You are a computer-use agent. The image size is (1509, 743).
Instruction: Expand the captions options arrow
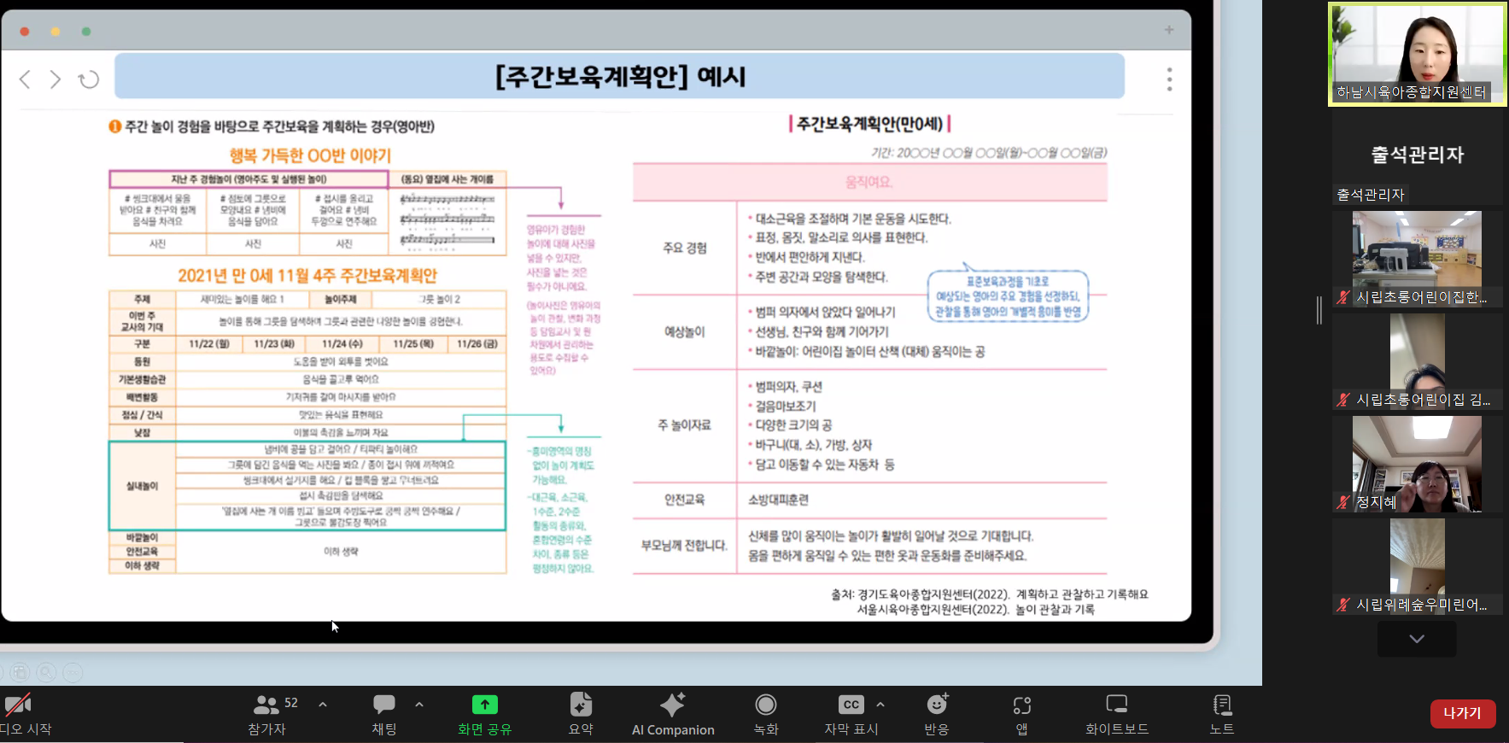click(880, 705)
